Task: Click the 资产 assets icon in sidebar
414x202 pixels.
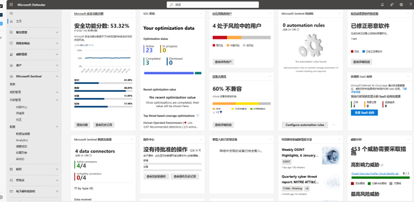Action: click(x=11, y=65)
